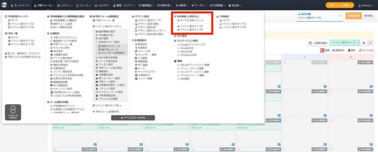
Task: Click the 一括受付設定 button
Action: tap(317, 43)
